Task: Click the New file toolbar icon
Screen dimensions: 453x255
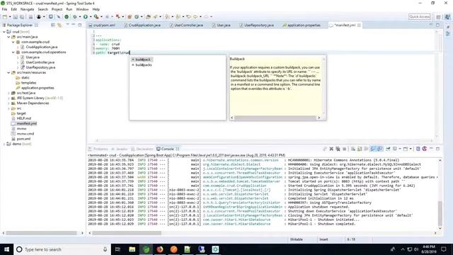Action: tap(5, 17)
